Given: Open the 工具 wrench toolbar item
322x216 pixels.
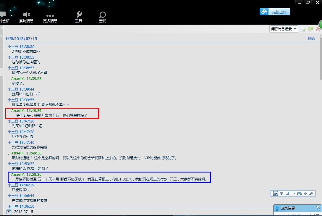Looking at the screenshot, I should [x=79, y=17].
